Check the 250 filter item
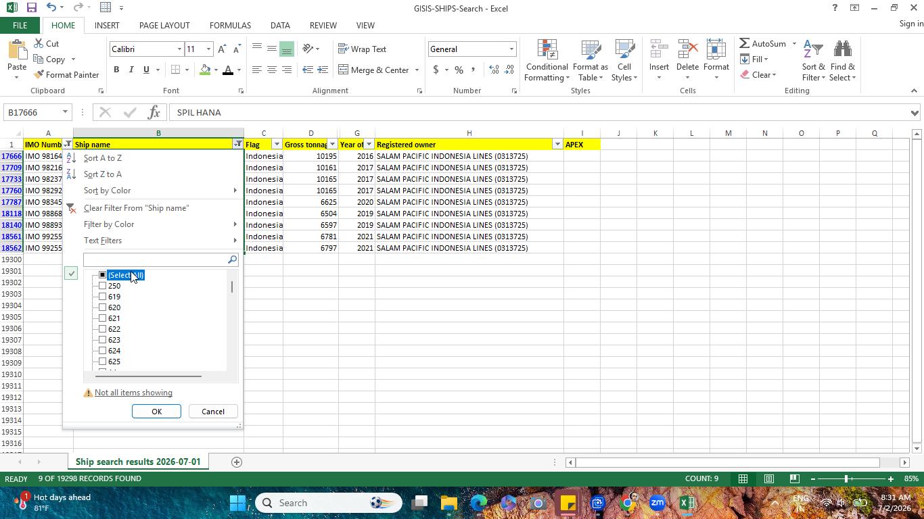 point(102,286)
